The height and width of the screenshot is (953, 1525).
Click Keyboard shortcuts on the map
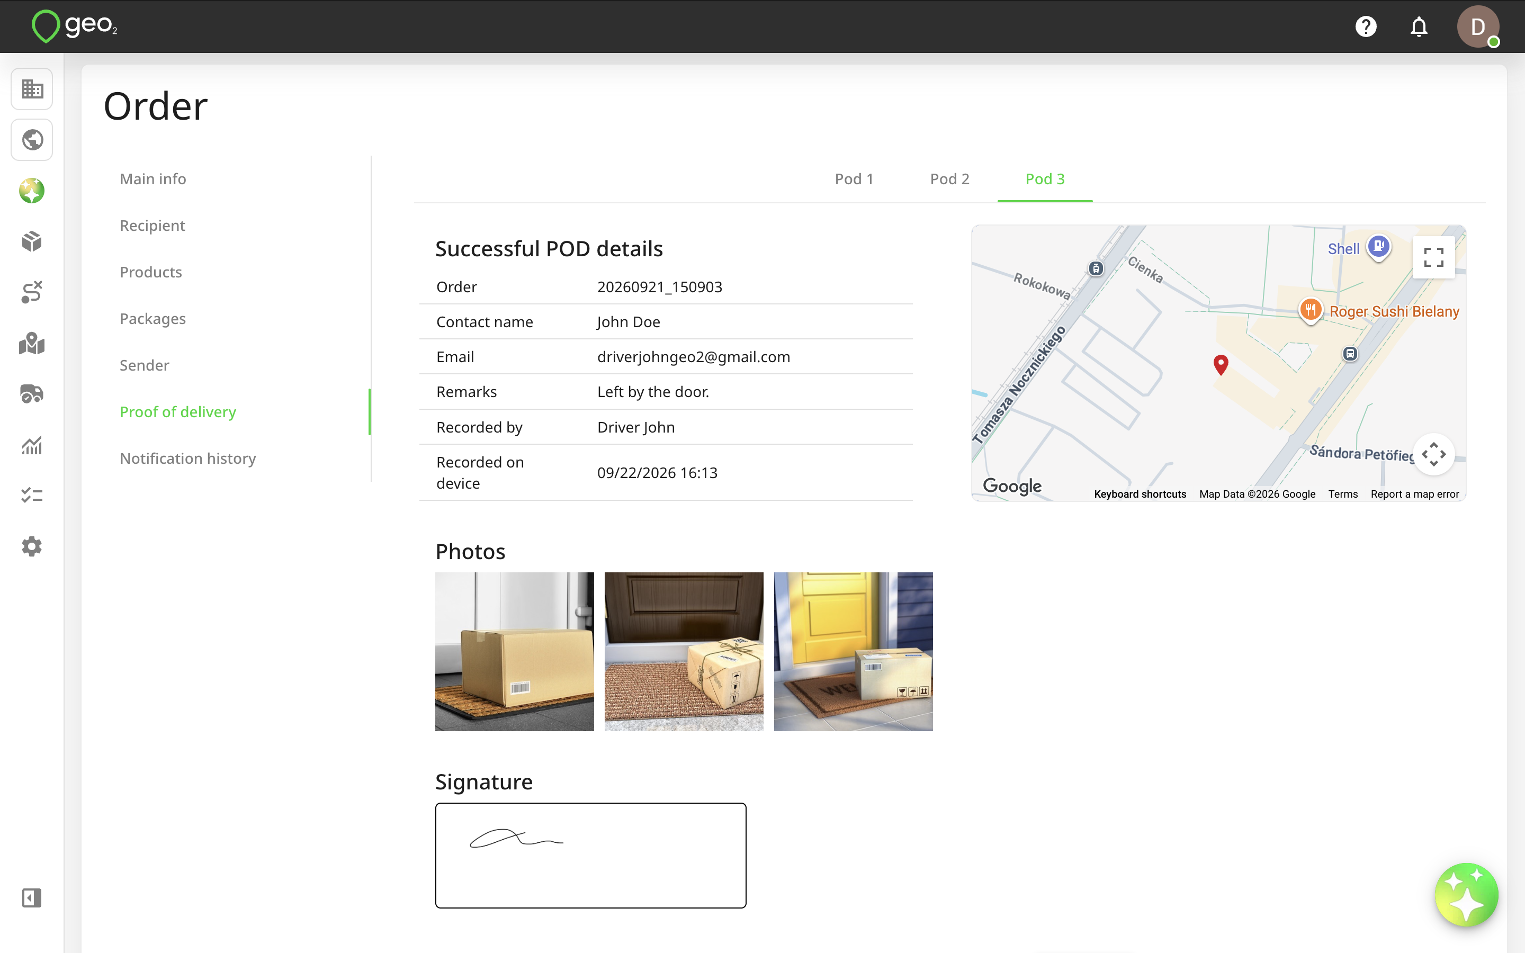click(x=1140, y=494)
